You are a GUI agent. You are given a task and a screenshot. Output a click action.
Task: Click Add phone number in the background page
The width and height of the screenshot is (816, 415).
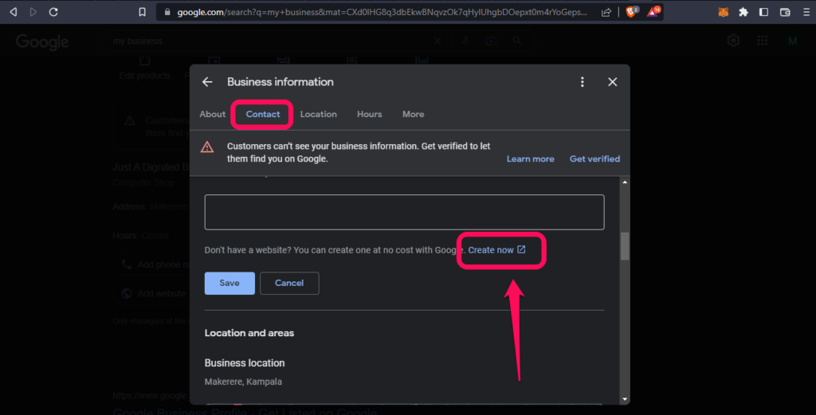[155, 264]
